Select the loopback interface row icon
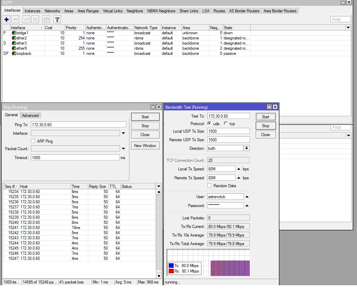Viewport: 357px width, 301px height. click(14, 53)
